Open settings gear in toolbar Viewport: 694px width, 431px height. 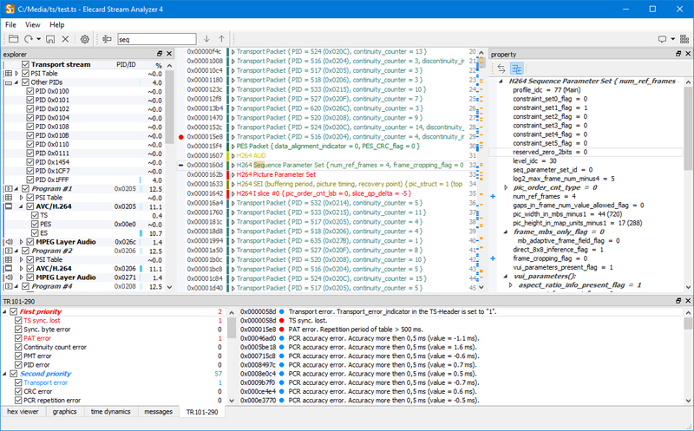click(x=84, y=39)
